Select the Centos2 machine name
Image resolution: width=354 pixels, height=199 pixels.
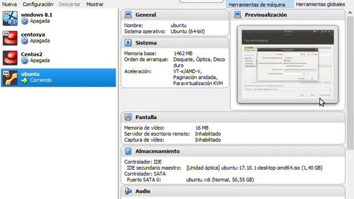pos(32,54)
